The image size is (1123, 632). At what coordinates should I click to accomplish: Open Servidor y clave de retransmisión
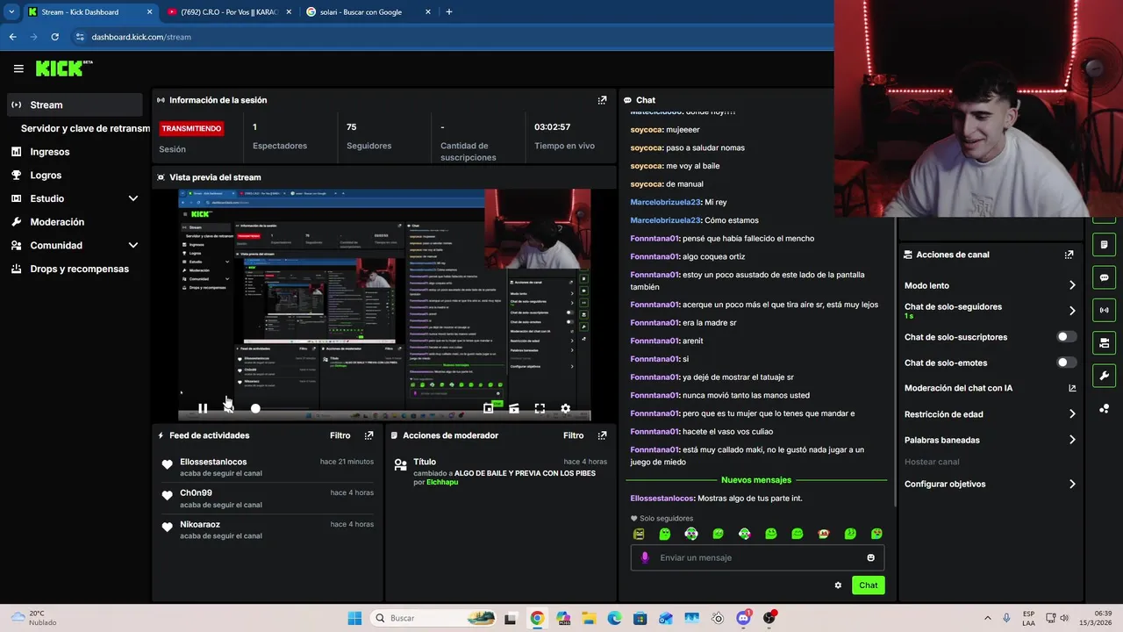(85, 128)
